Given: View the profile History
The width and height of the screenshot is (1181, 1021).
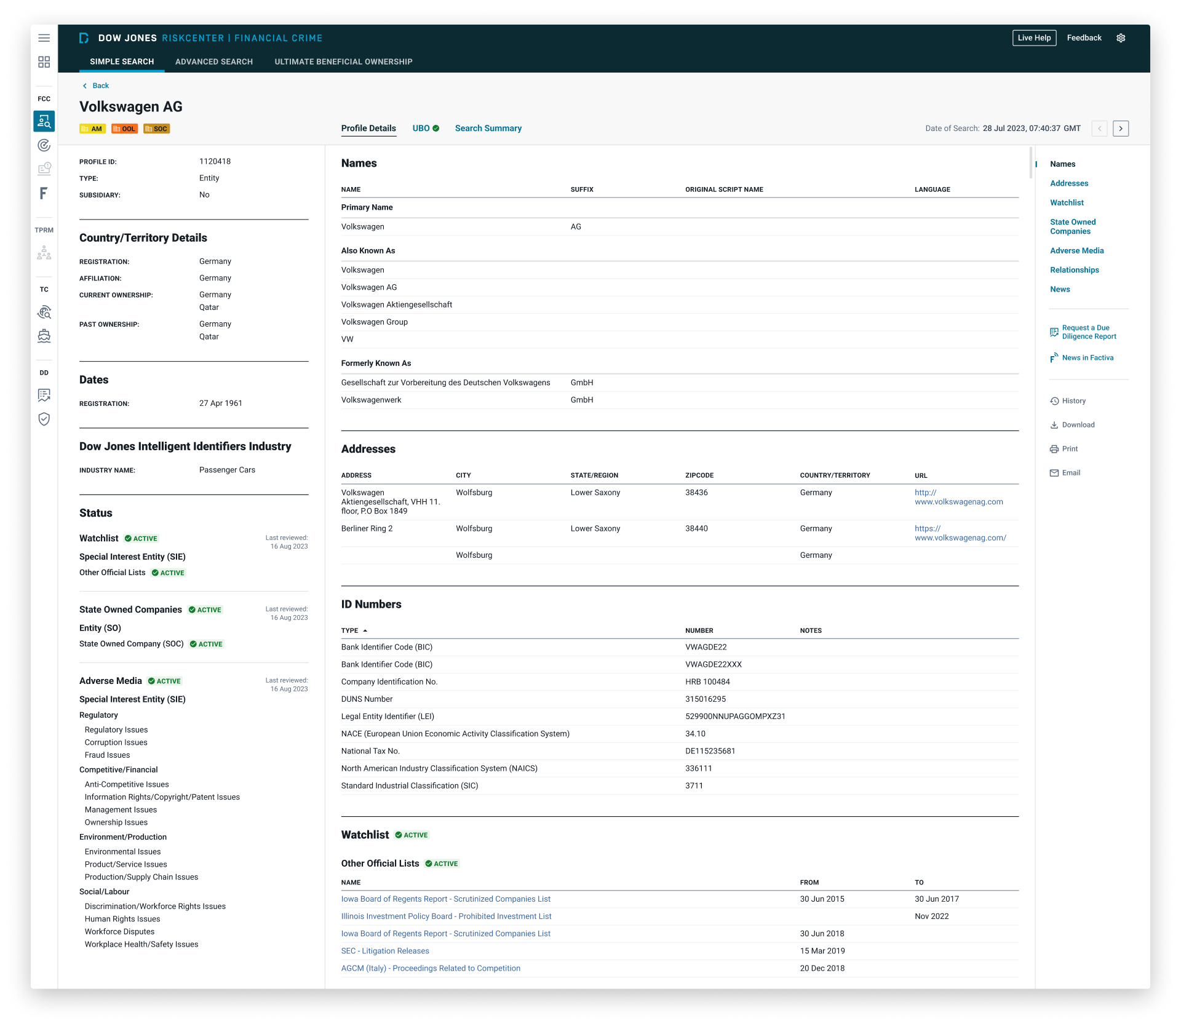Looking at the screenshot, I should 1068,401.
